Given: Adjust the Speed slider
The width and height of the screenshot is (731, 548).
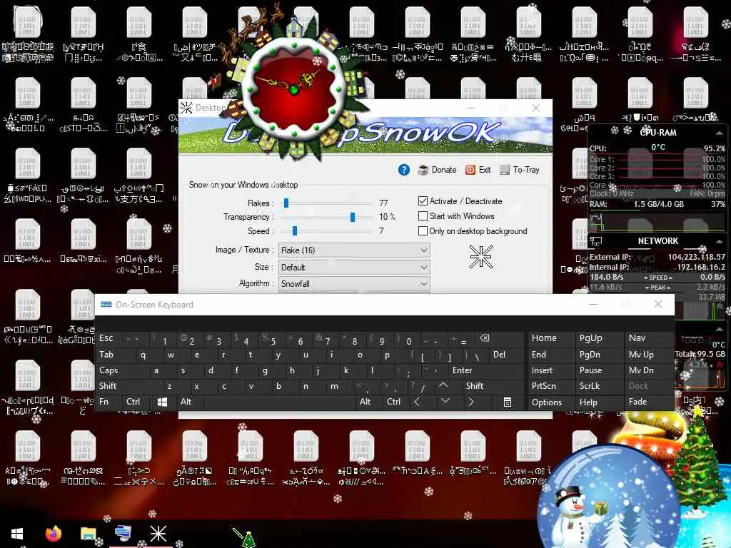Looking at the screenshot, I should [x=295, y=231].
